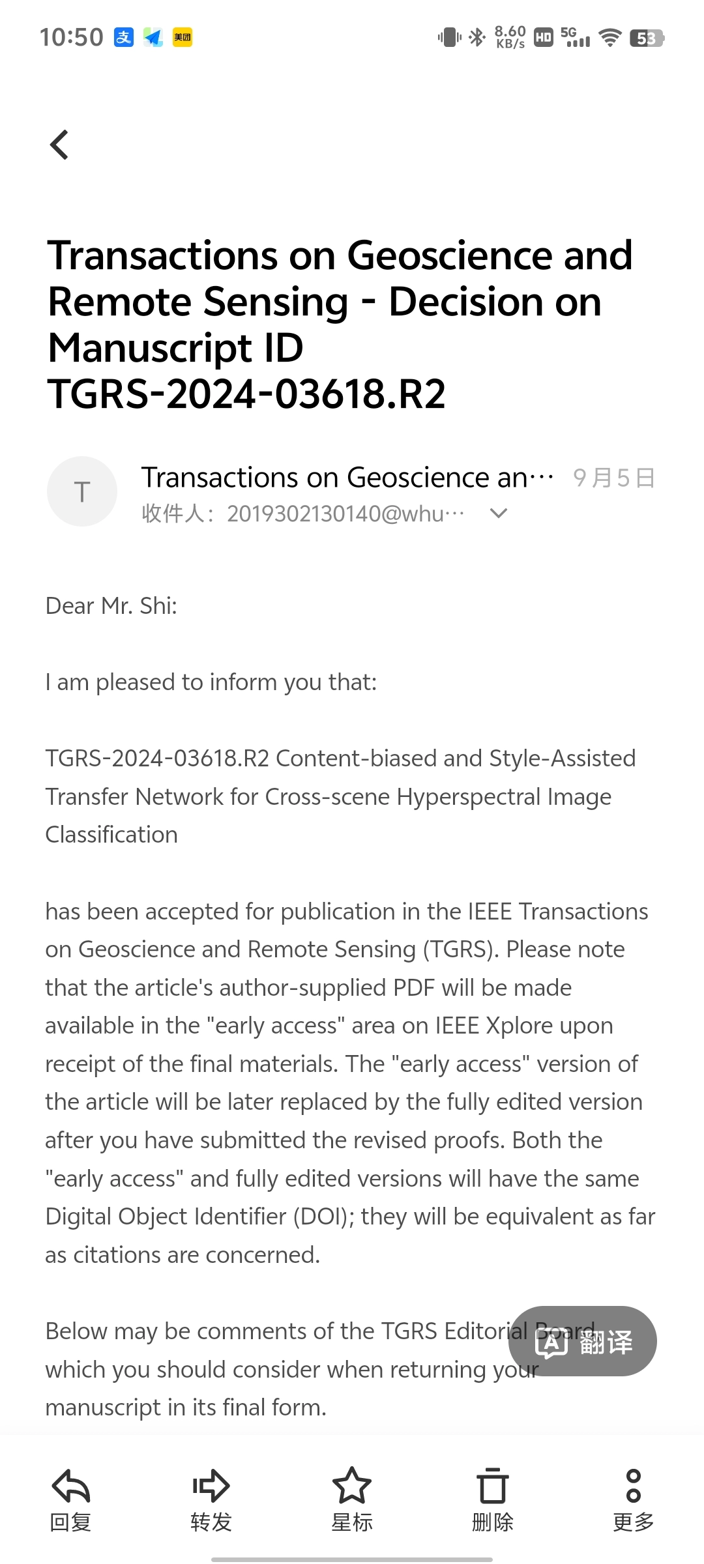Tap the forward arrow icon
This screenshot has height=1564, width=704.
[x=211, y=1487]
